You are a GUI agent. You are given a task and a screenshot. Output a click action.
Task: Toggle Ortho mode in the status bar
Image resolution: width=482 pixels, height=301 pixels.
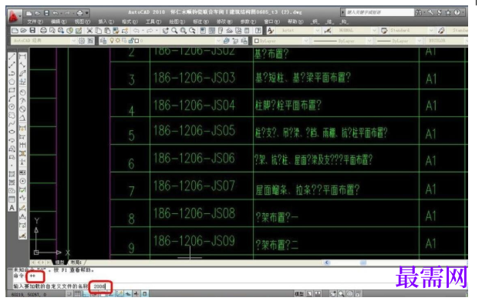[86, 294]
